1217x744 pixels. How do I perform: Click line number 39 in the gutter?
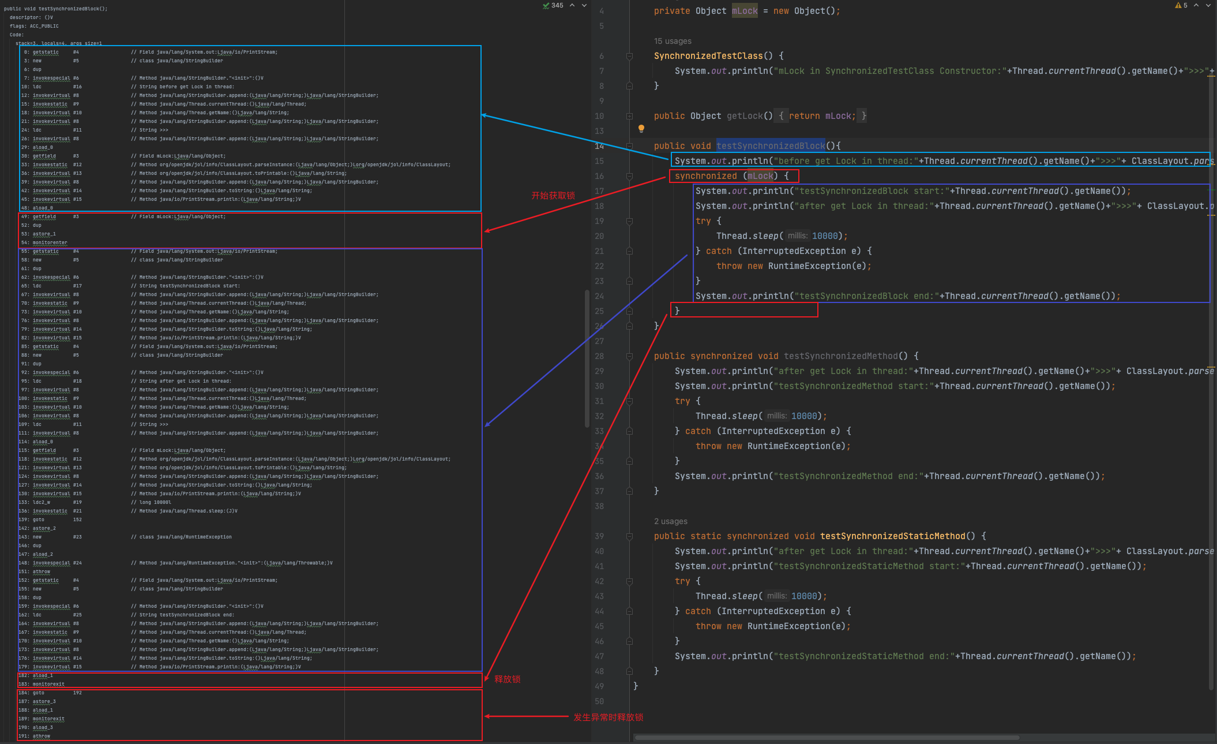coord(599,536)
